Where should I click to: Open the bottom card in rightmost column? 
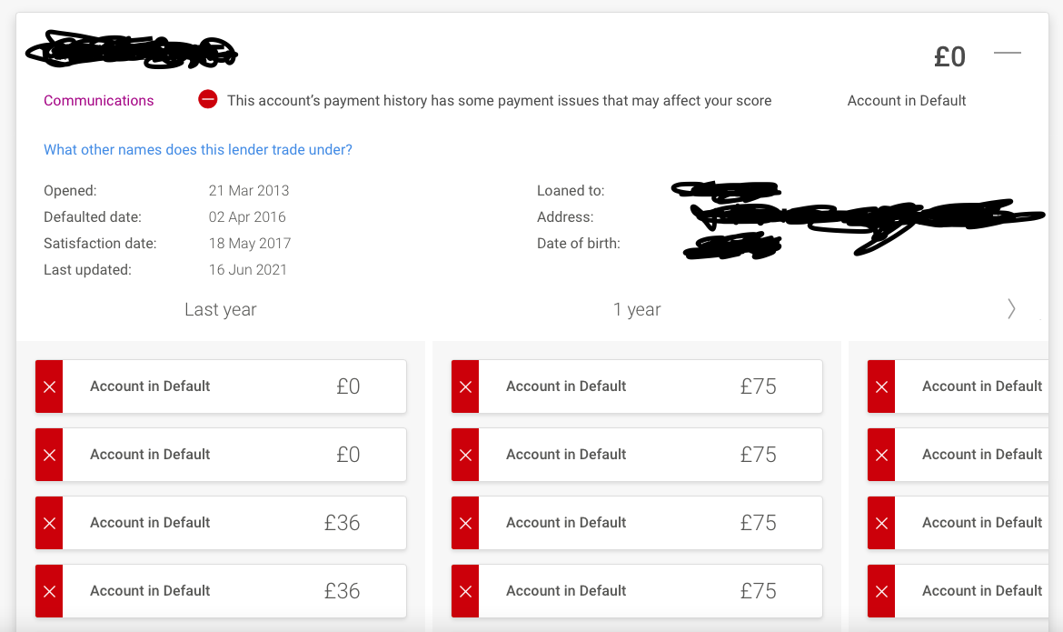(958, 591)
